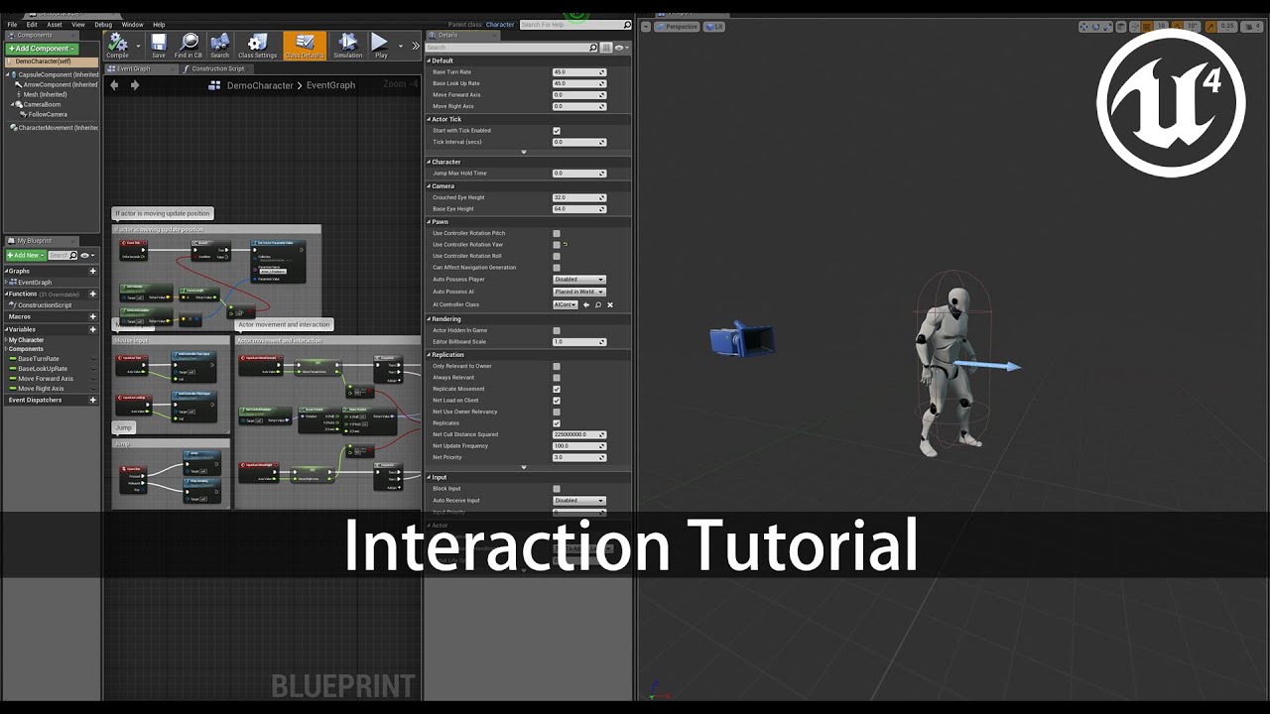
Task: Add a new variable with Variables plus
Action: (93, 329)
